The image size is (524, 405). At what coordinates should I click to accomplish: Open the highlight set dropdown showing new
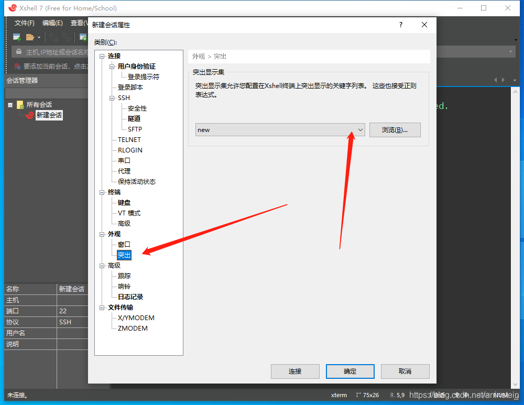(280, 129)
